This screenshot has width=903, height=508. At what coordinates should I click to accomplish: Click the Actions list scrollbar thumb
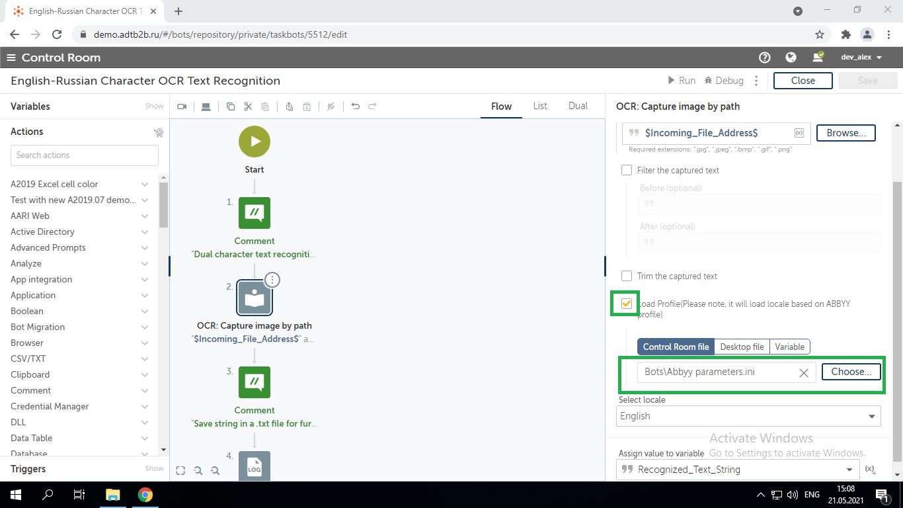(x=164, y=206)
